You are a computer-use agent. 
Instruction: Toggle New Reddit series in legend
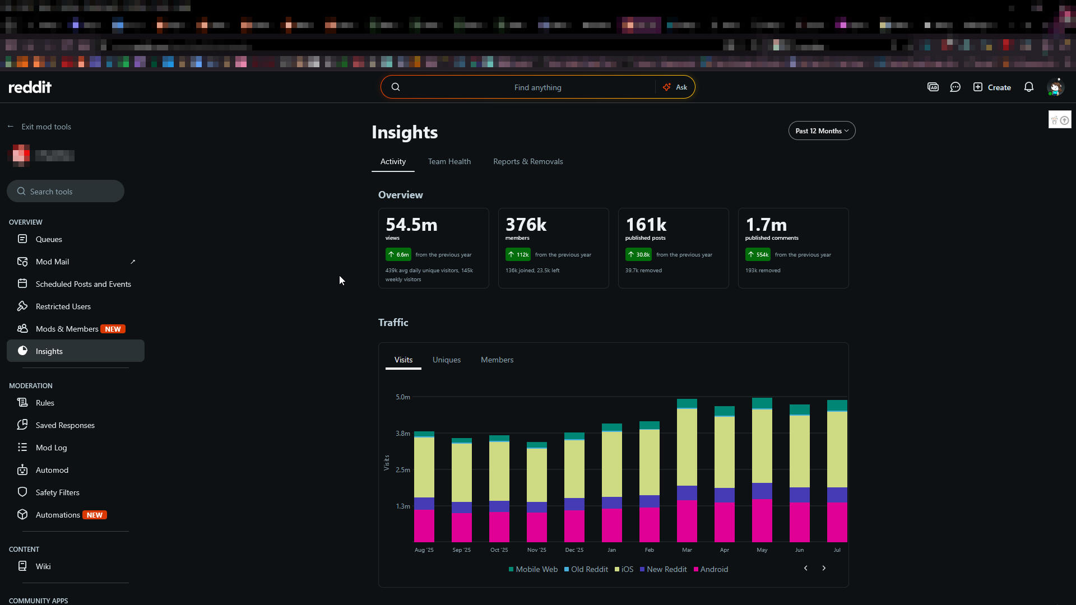point(664,569)
